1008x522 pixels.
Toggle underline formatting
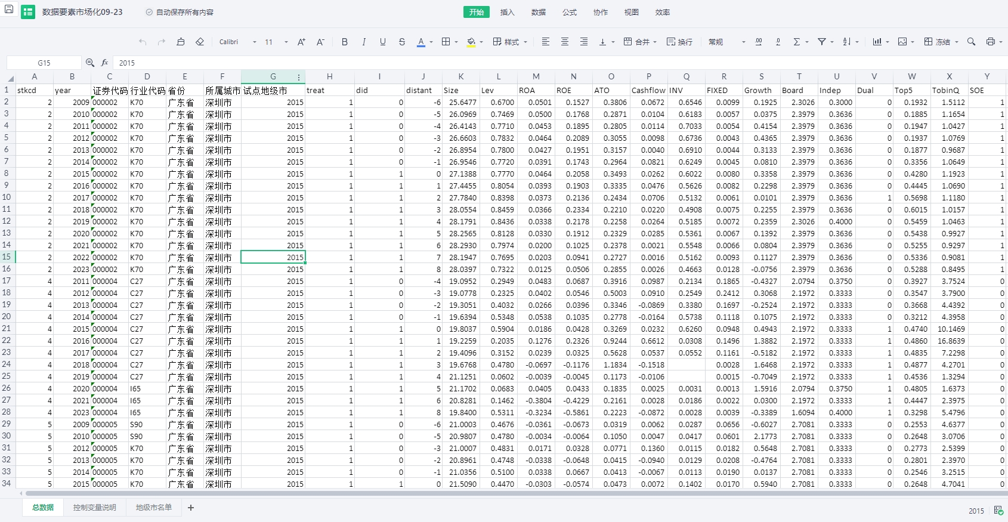[382, 42]
